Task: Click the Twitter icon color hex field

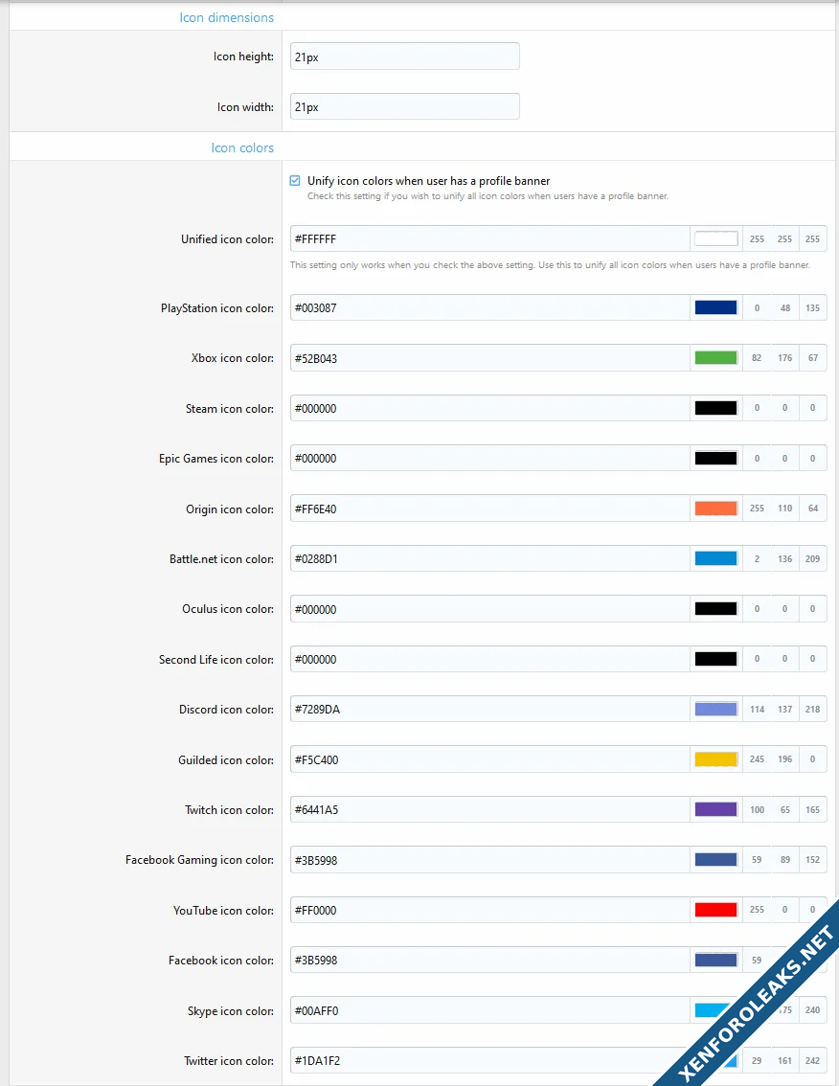Action: coord(488,1061)
